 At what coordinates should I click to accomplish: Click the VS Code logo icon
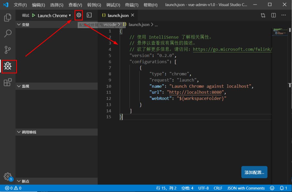click(x=6, y=5)
